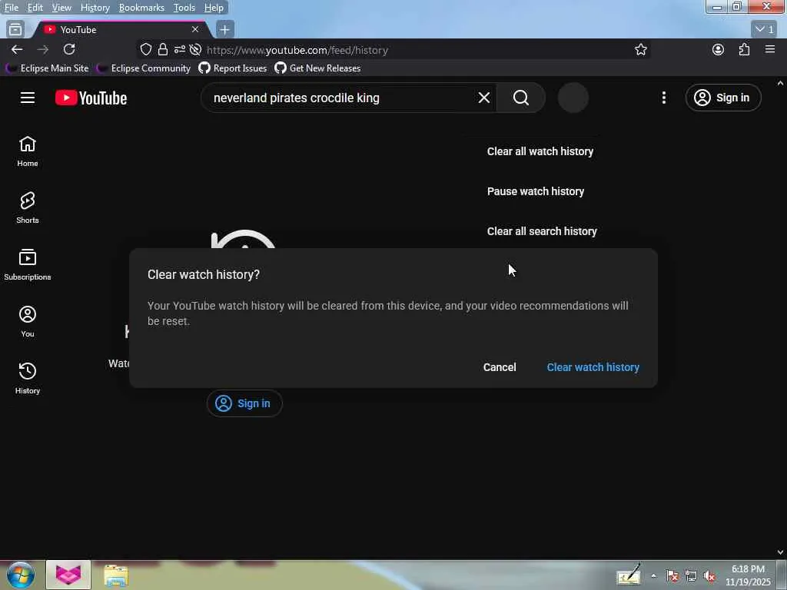
Task: Open the File menu
Action: (12, 8)
